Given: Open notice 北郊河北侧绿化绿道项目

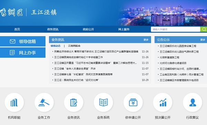Looking at the screenshot, I should point(173,63).
